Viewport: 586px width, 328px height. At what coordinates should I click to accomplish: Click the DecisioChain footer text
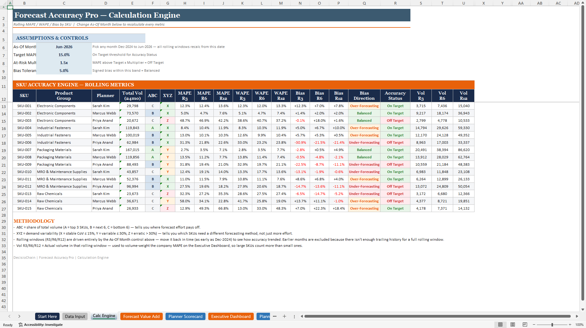pyautogui.click(x=61, y=258)
